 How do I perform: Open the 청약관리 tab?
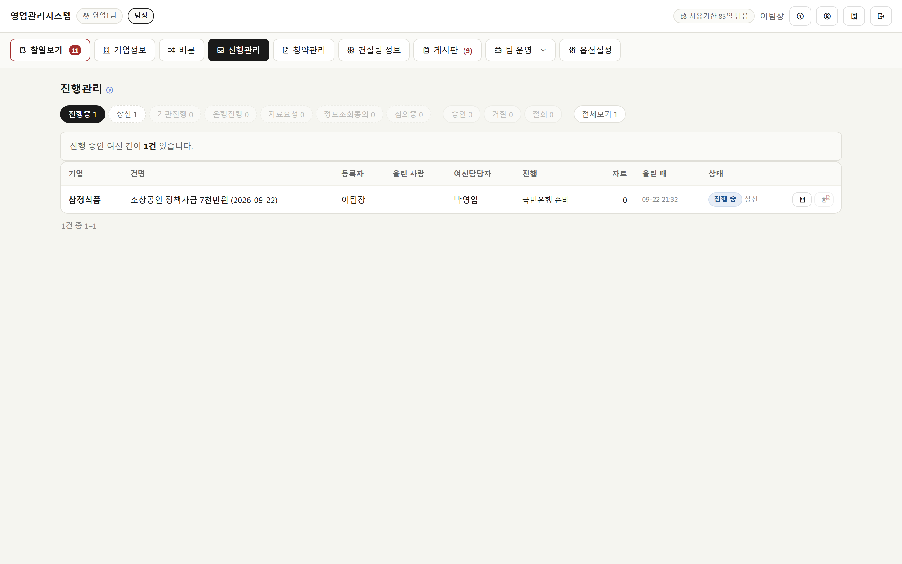point(304,50)
